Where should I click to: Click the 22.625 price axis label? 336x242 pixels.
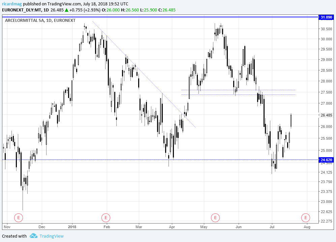click(x=326, y=212)
